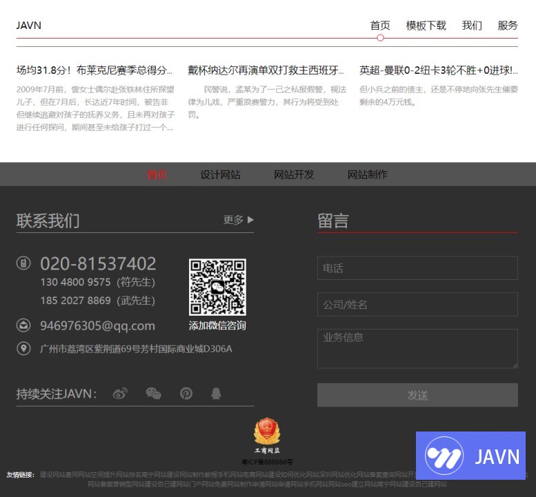This screenshot has height=497, width=536.
Task: Click the Pinterest social icon
Action: (186, 394)
